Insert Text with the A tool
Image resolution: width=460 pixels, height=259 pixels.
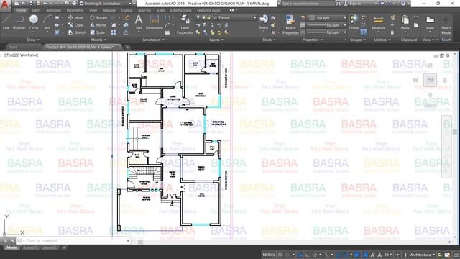point(139,22)
